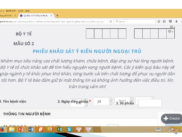This screenshot has width=182, height=137.
Task: Open File Explorer from the taskbar
Action: click(x=12, y=129)
